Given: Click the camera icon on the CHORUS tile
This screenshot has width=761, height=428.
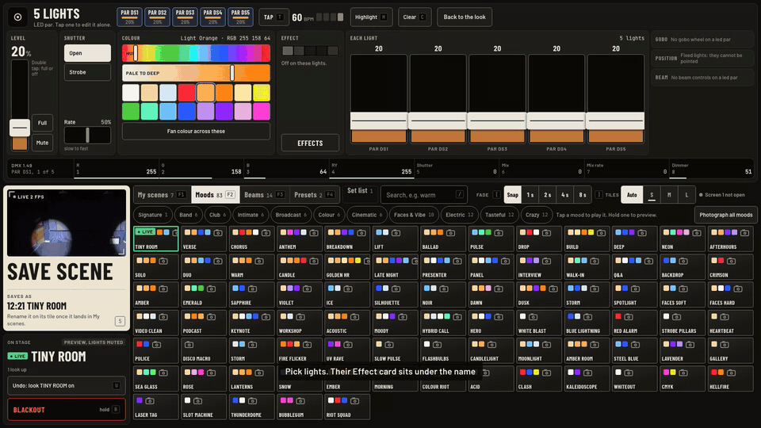Looking at the screenshot, I should click(266, 233).
